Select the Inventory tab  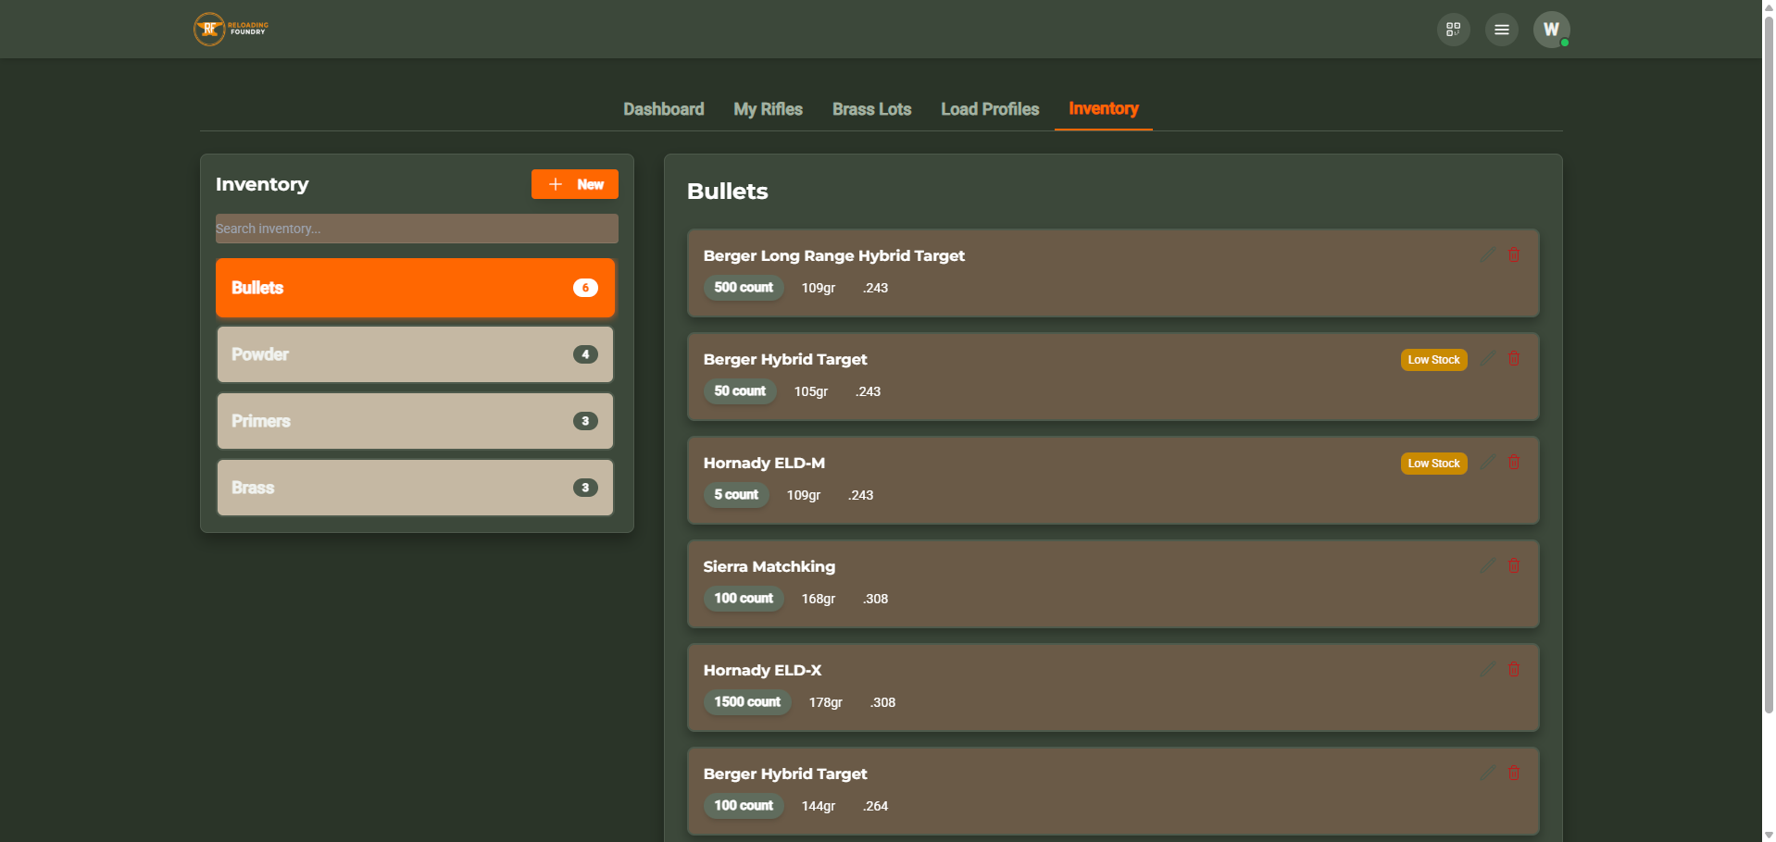tap(1103, 109)
